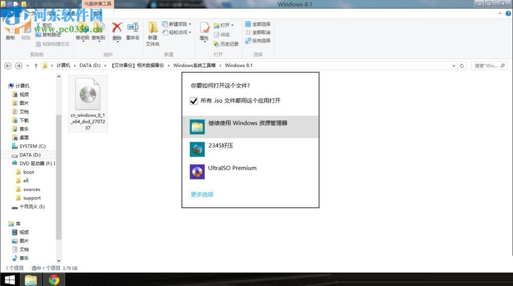The image size is (513, 286).
Task: Click the Copy path (复制路径) ribbon item
Action: coord(48,35)
